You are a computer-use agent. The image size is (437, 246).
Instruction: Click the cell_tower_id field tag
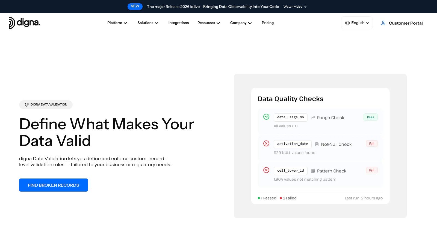[291, 171]
